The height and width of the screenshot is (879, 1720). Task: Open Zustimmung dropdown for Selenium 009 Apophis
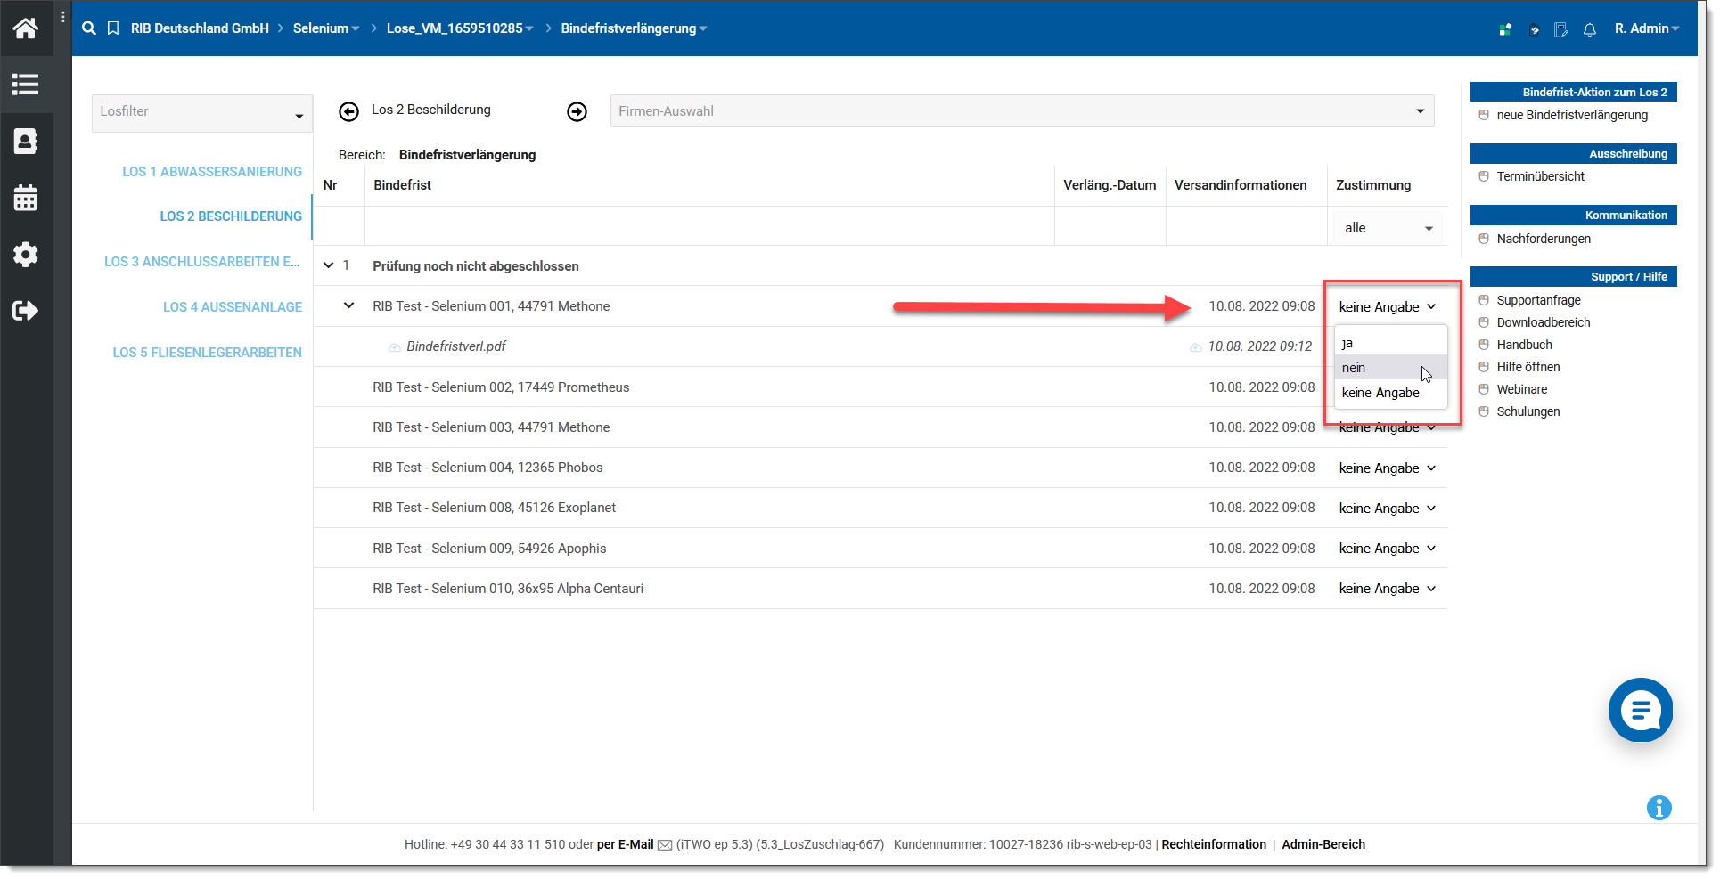[1388, 549]
